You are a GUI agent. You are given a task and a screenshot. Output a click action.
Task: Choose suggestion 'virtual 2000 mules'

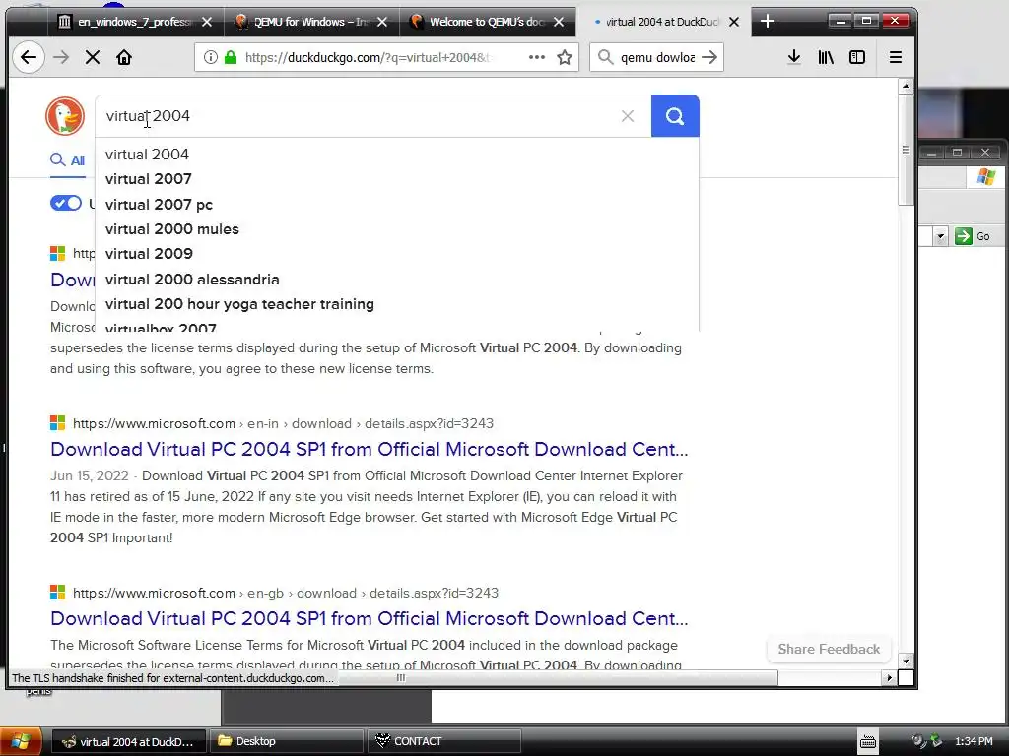point(397,228)
